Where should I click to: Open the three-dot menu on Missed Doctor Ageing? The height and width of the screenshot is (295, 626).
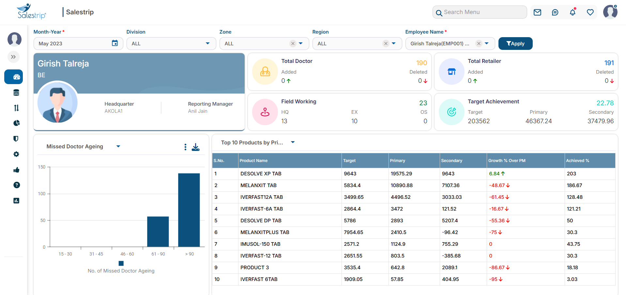[x=185, y=147]
